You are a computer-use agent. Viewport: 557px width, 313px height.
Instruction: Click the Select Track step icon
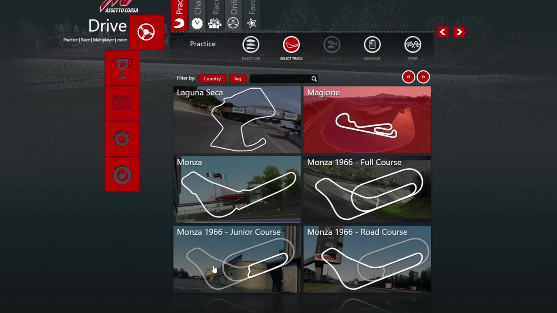[291, 44]
